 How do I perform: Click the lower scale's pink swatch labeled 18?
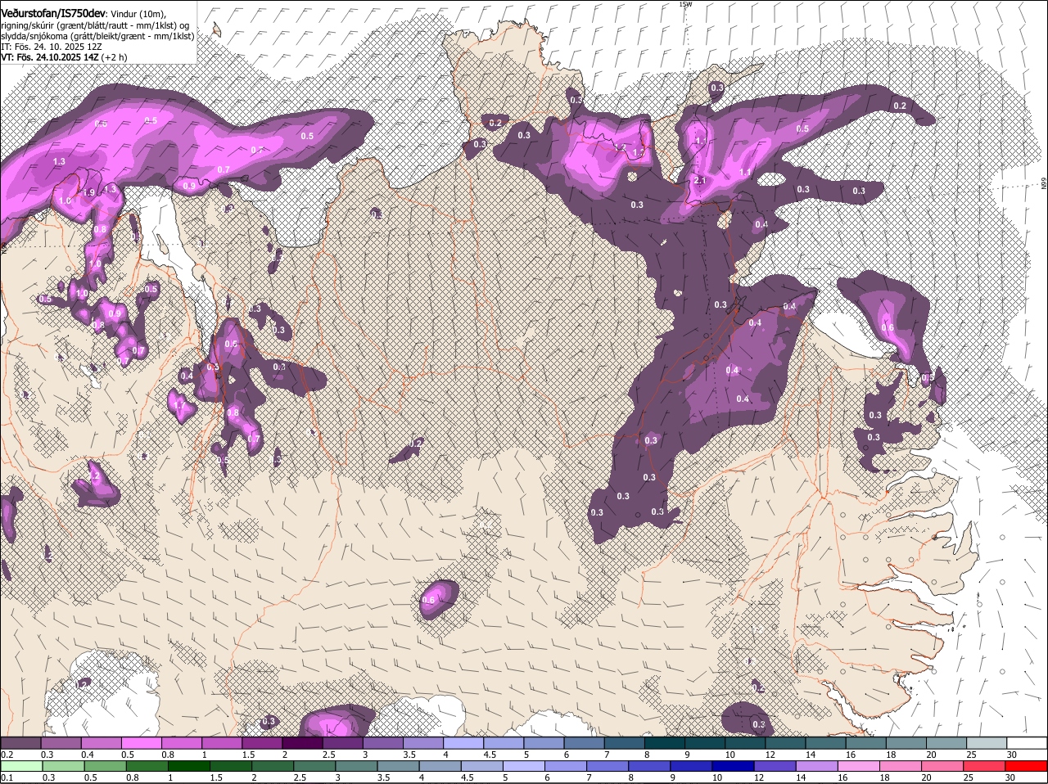[x=899, y=766]
